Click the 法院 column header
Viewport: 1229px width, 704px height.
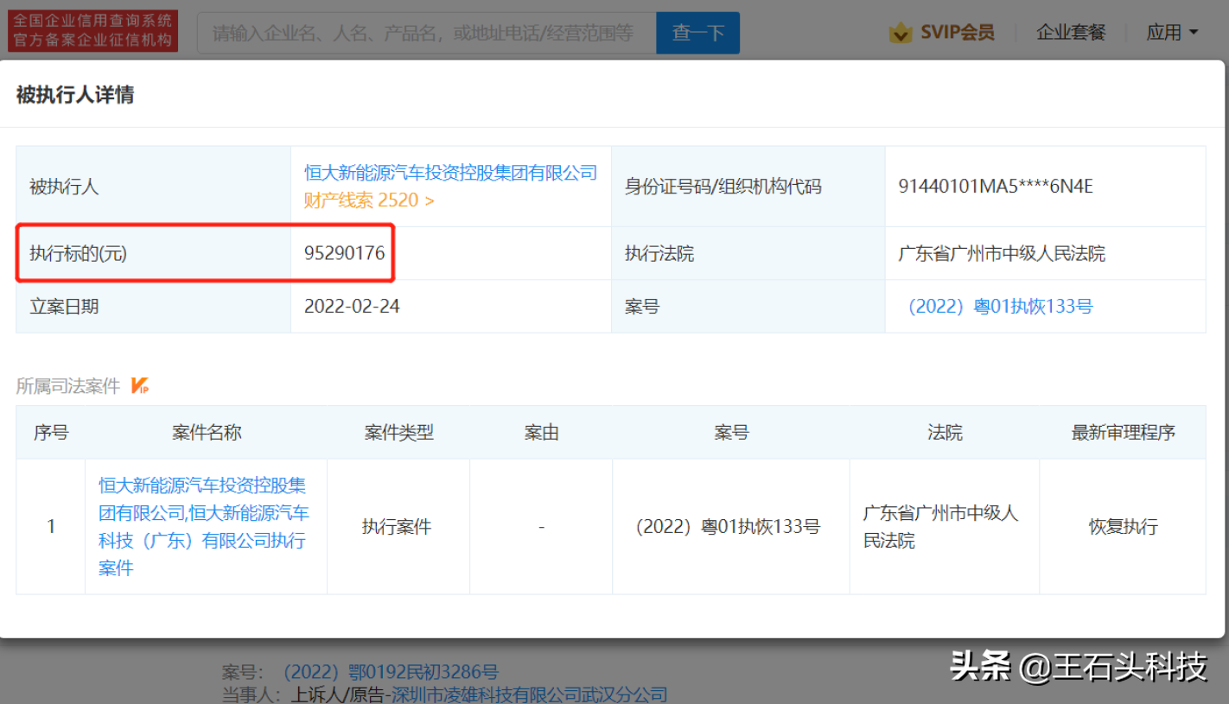pyautogui.click(x=945, y=433)
